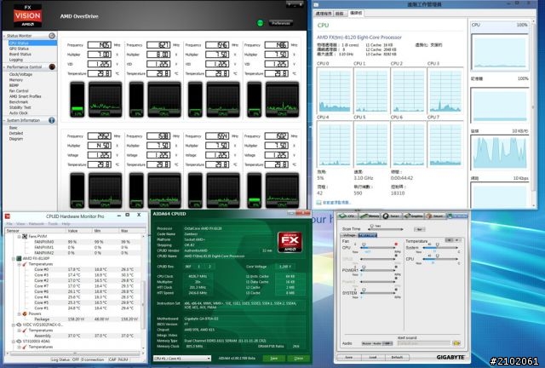The width and height of the screenshot is (545, 368).
Task: Click the Close button in AIDA64 CPUID
Action: pos(298,359)
